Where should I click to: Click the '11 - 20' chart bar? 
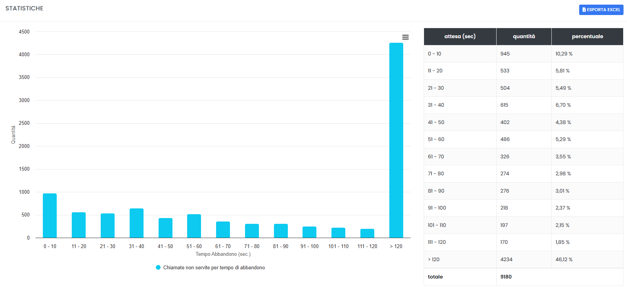pos(79,225)
